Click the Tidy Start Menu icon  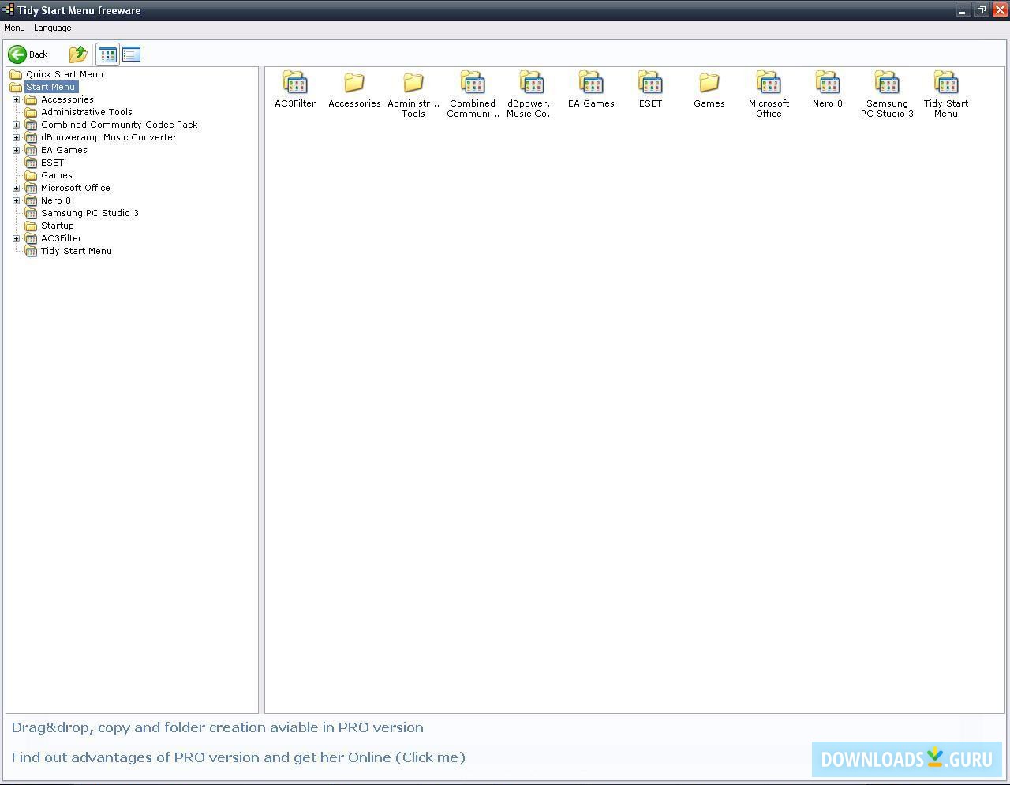(945, 82)
